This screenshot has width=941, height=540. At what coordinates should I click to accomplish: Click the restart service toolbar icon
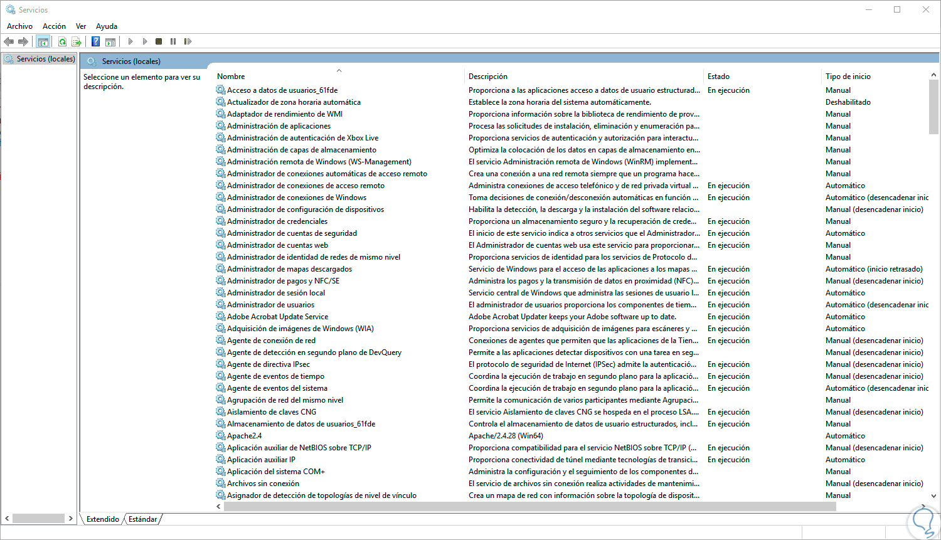188,41
